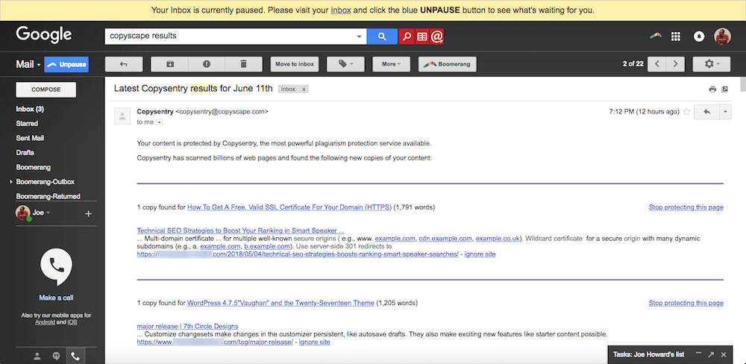Go to the older conversation arrow

pos(675,64)
